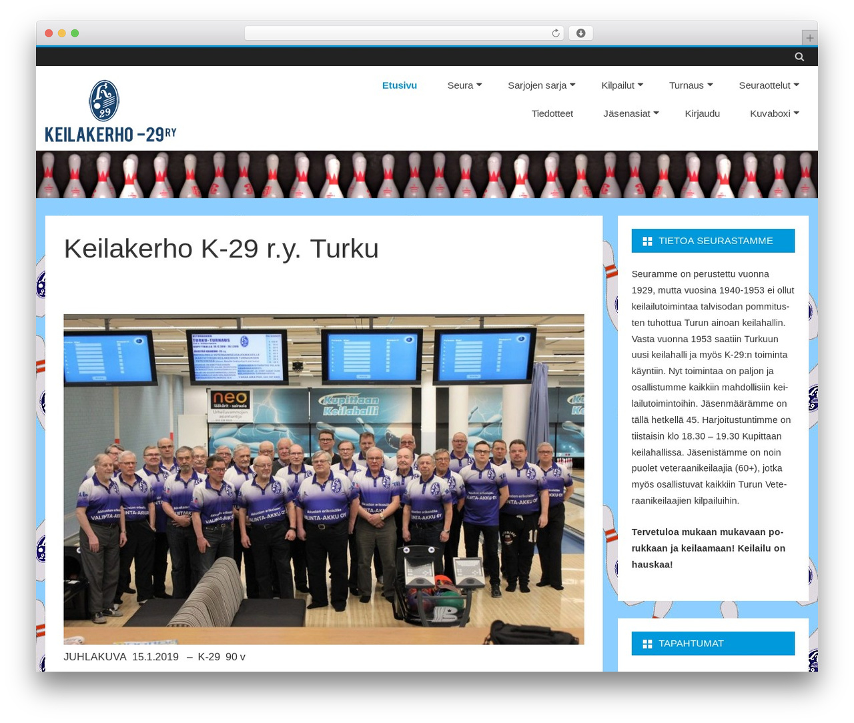Open the Seura menu label
The width and height of the screenshot is (854, 723).
(460, 85)
